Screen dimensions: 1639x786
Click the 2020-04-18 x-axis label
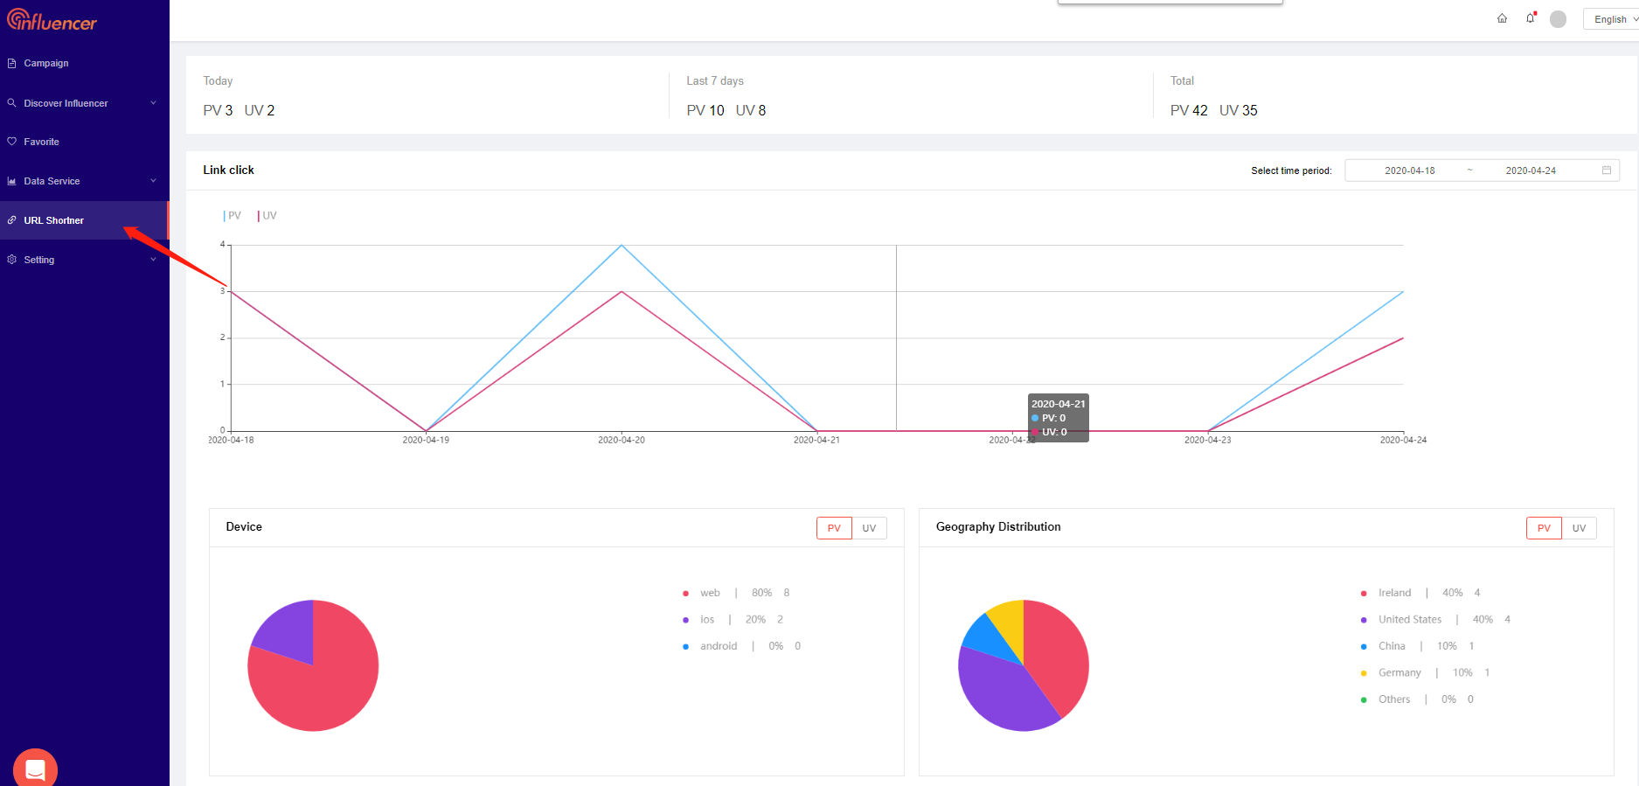pos(231,440)
